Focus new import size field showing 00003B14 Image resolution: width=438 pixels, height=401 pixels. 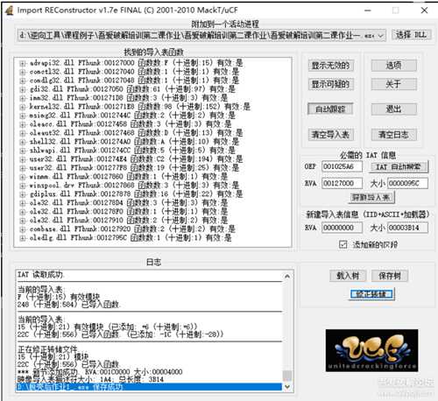pyautogui.click(x=407, y=228)
